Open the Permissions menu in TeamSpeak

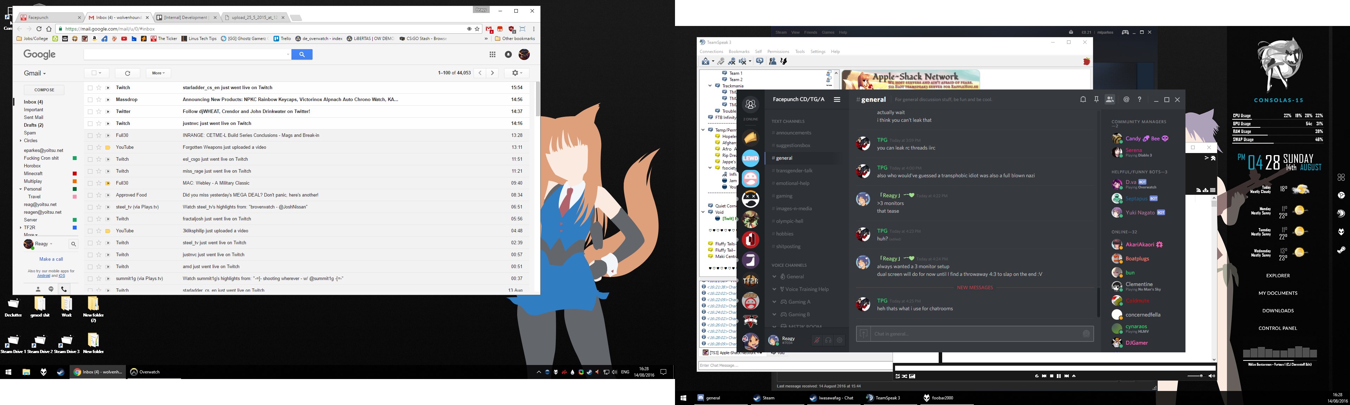(x=778, y=52)
